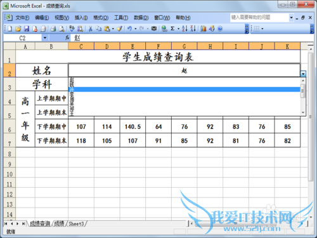The width and height of the screenshot is (317, 238).
Task: Activate the Format Painter brush
Action: point(120,29)
